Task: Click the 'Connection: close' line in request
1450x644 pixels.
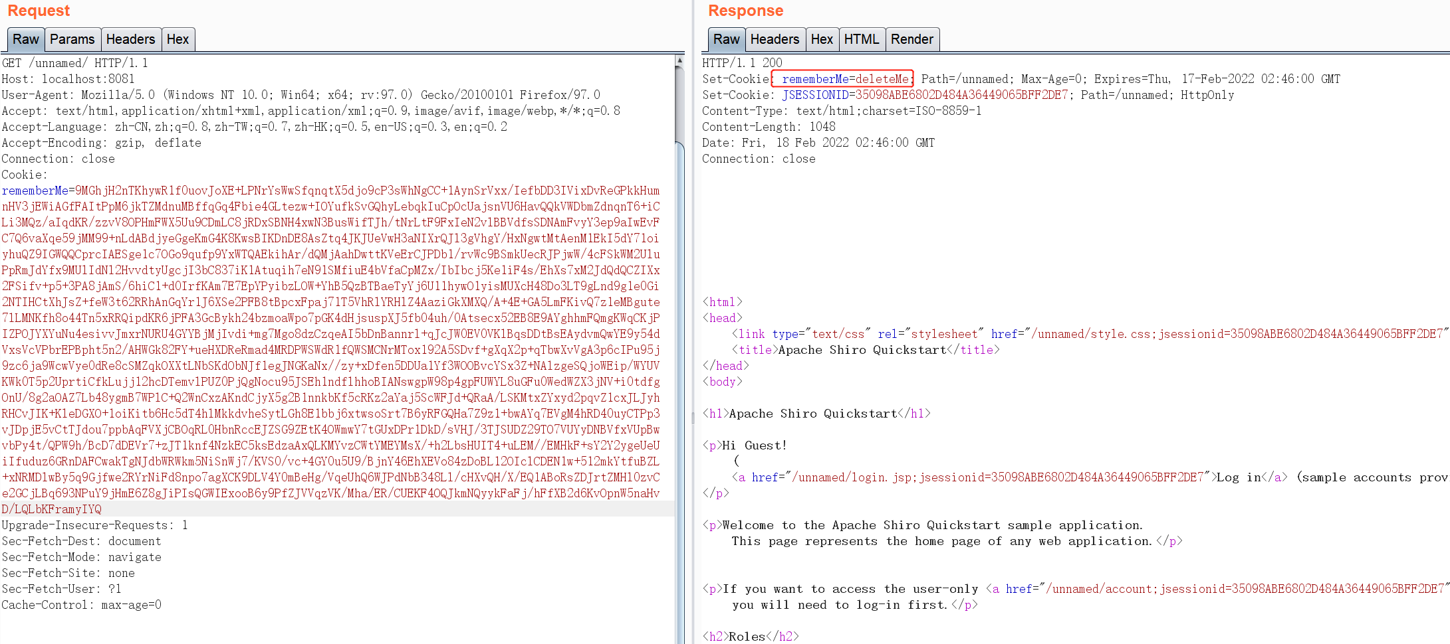Action: tap(59, 159)
